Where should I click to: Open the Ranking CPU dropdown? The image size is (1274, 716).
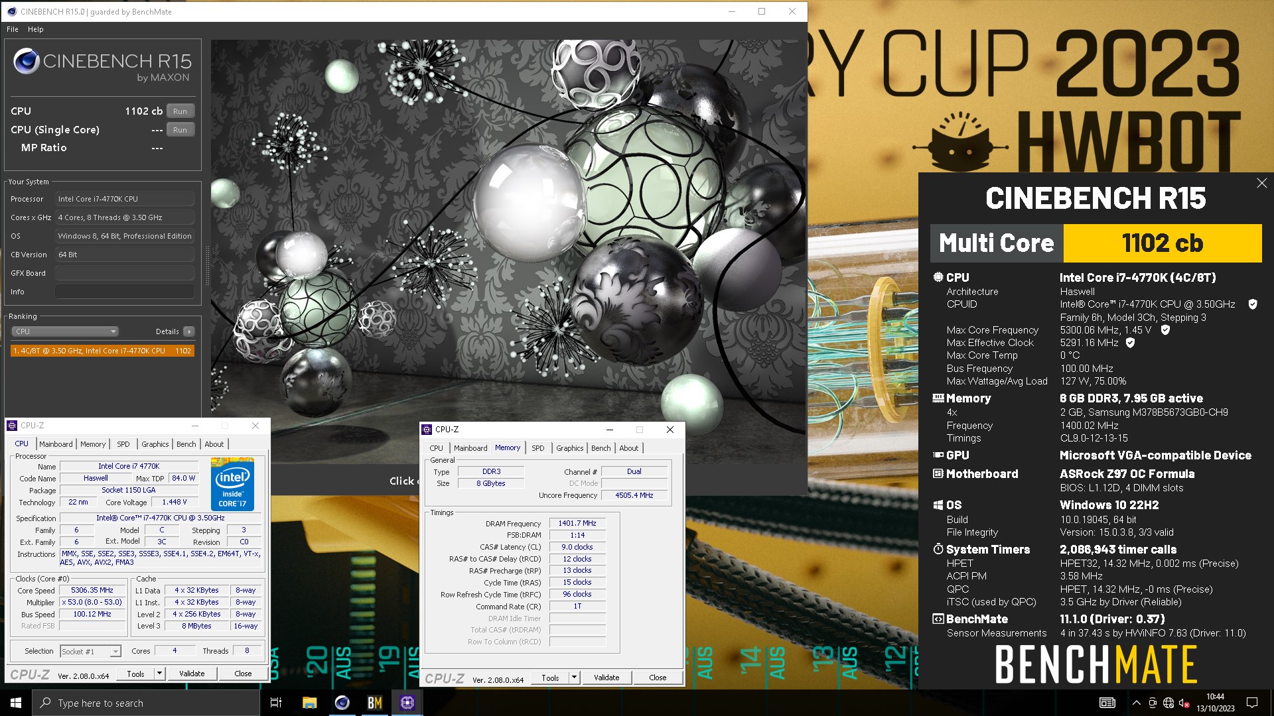point(64,331)
